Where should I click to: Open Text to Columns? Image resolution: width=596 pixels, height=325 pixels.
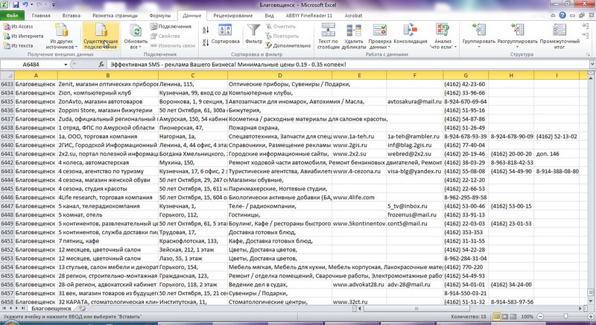coord(328,36)
